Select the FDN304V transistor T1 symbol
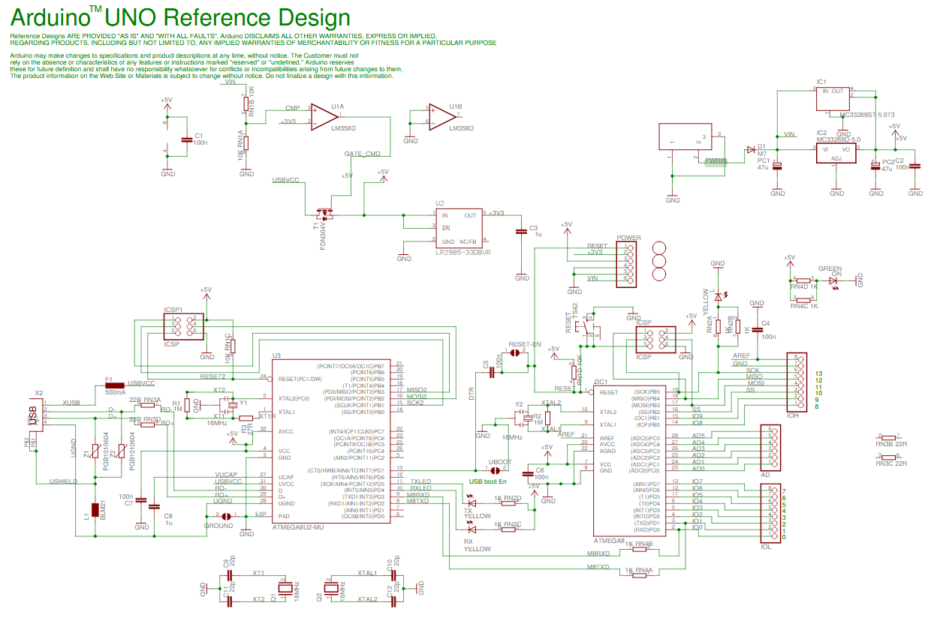 tap(324, 212)
